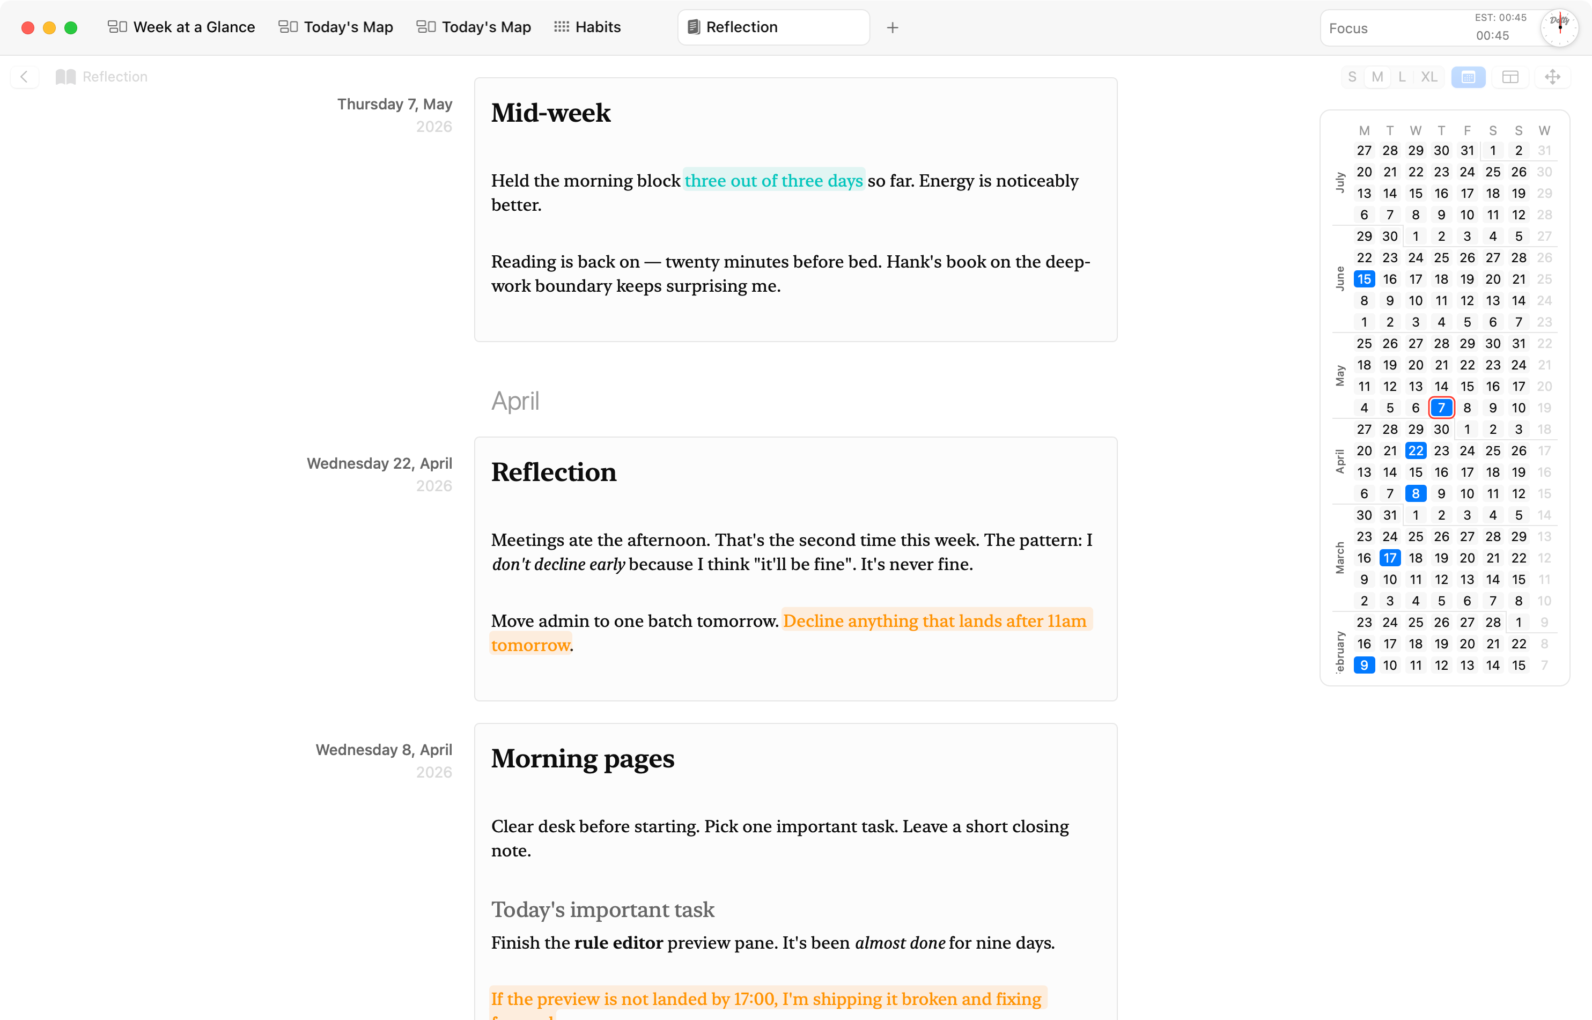Select the first Today's Map tab
The height and width of the screenshot is (1020, 1592).
point(336,27)
